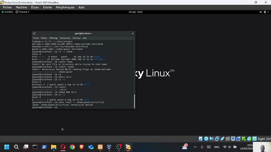Open the Windows volume tray icon
Viewport: 271px width, 152px height.
point(230,147)
